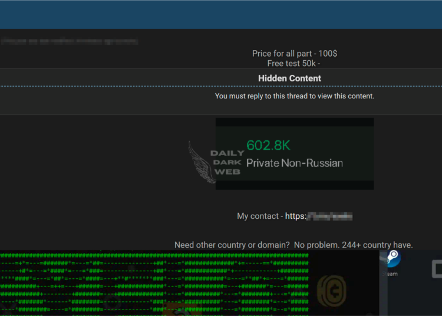This screenshot has height=316, width=442.
Task: Open the blurred contact https link
Action: pos(318,216)
